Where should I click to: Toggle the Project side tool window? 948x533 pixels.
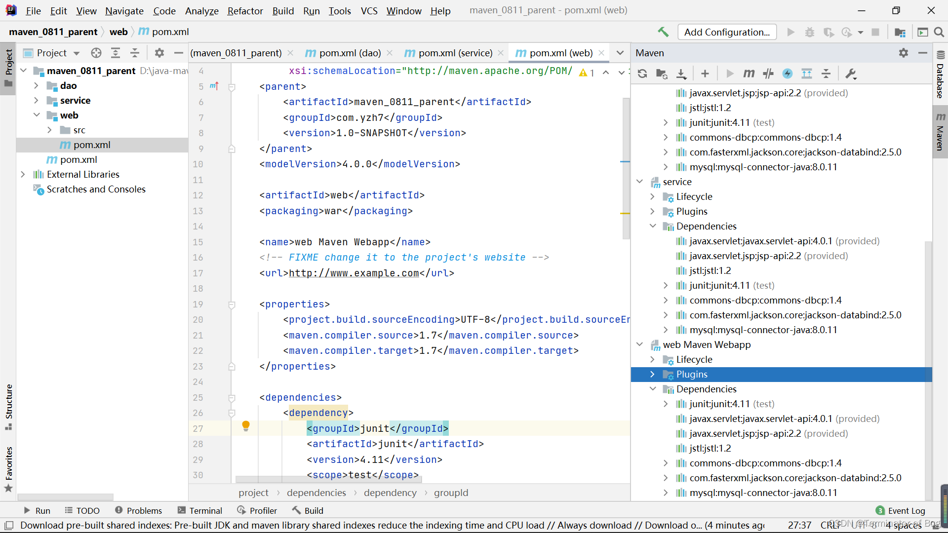tap(8, 68)
